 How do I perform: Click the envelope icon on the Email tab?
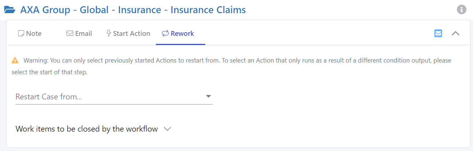coord(70,34)
